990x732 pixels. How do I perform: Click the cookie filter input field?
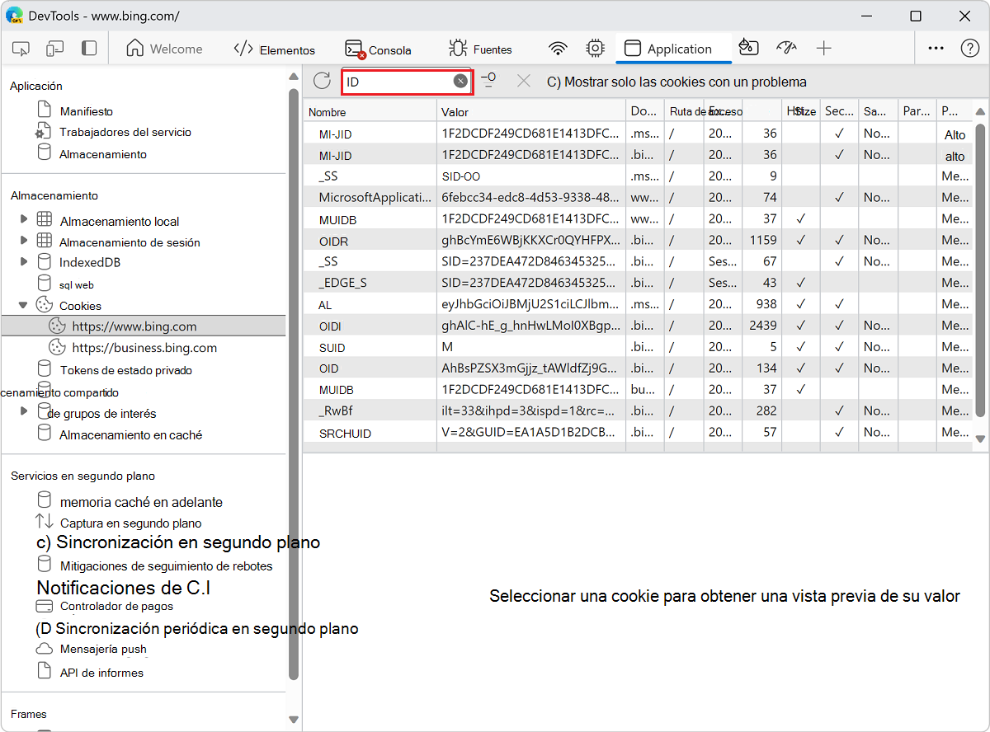pos(398,82)
